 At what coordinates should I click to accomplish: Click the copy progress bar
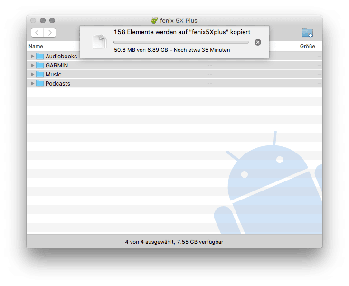(181, 42)
